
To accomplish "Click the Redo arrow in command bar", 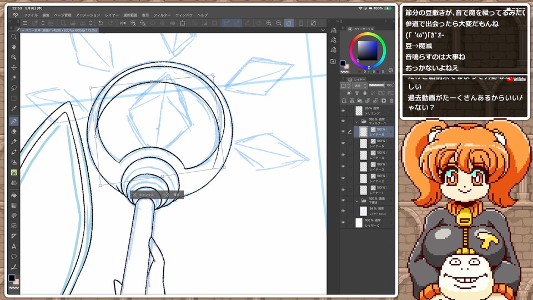I will click(x=110, y=23).
